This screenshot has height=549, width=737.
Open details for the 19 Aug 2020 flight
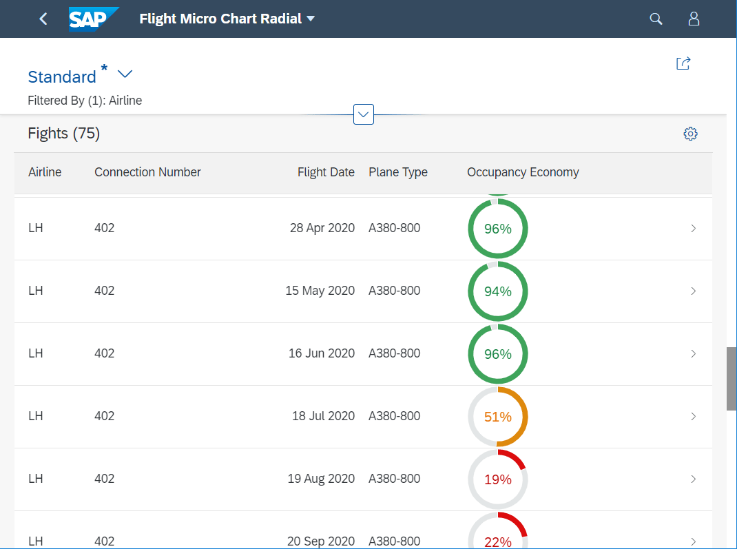[x=693, y=479]
